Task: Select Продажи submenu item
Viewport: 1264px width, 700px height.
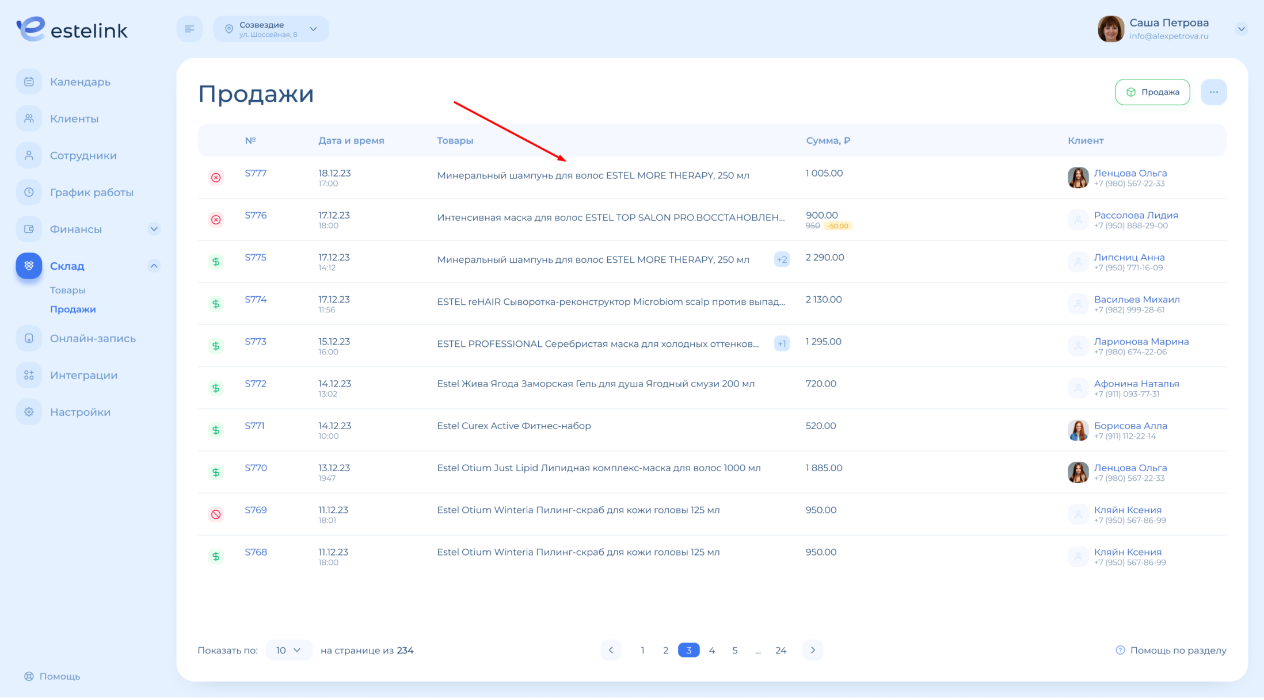Action: coord(73,309)
